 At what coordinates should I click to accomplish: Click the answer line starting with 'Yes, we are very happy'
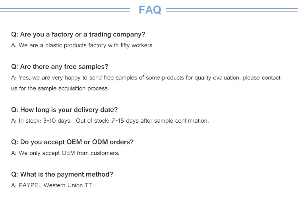145,78
